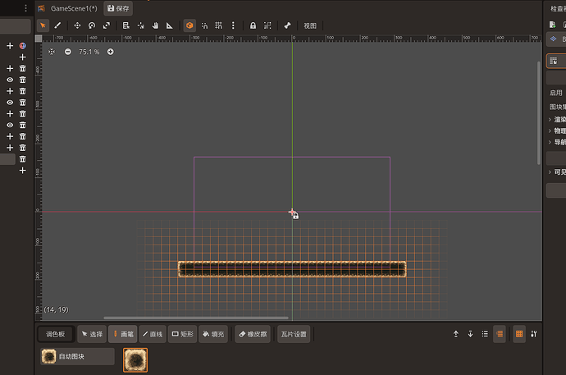The image size is (566, 375).
Task: Group the selected node's children
Action: click(267, 25)
